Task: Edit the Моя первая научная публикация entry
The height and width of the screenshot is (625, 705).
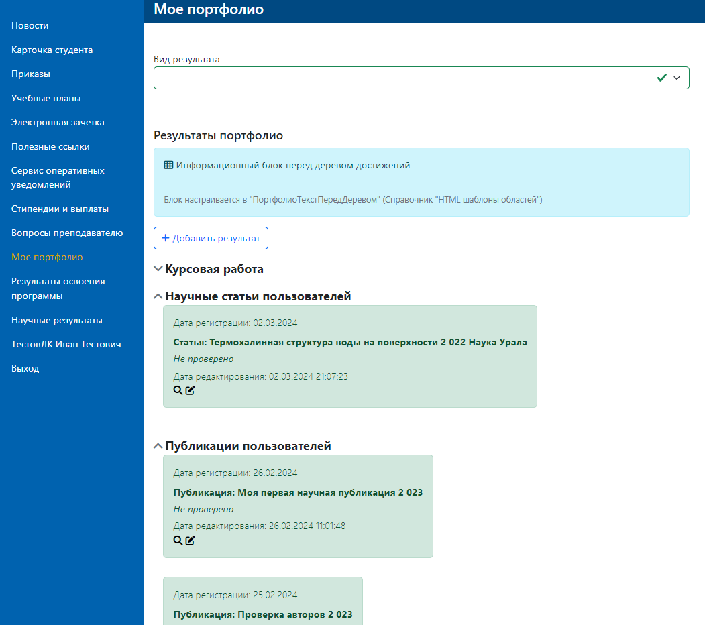Action: click(190, 541)
